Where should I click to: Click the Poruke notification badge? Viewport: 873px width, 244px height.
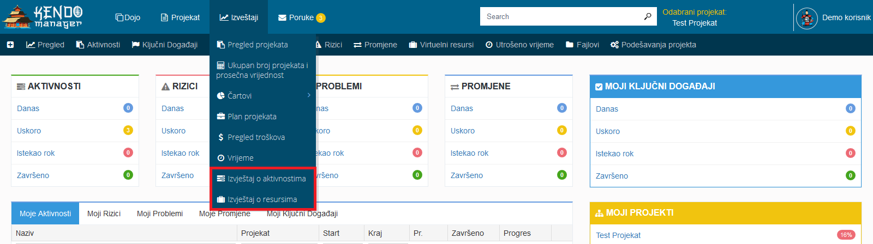321,18
